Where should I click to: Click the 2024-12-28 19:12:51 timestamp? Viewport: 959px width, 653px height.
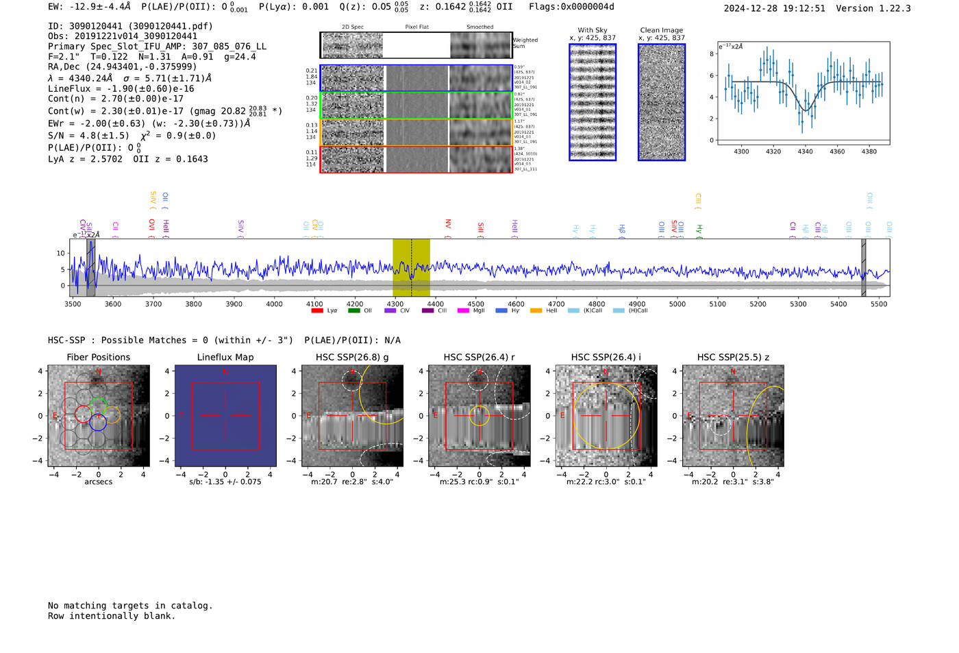775,8
